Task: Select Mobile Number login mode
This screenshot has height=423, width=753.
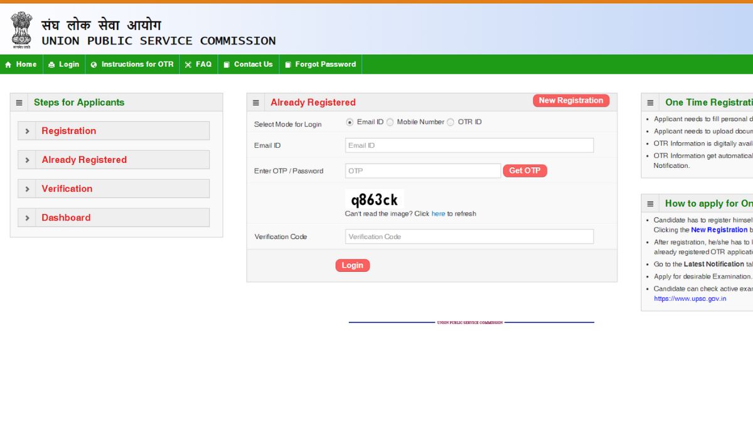Action: 390,122
